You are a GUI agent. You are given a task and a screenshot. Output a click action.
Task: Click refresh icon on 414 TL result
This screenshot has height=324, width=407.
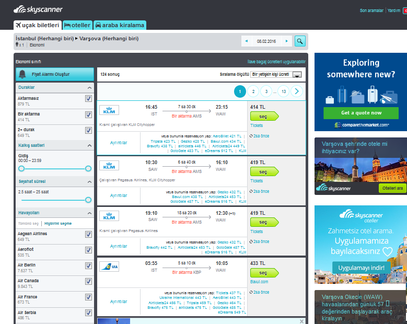(x=251, y=136)
